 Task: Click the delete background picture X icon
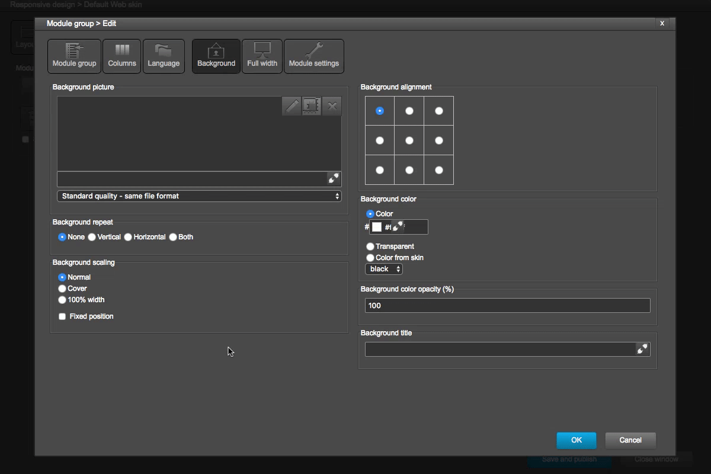tap(332, 106)
